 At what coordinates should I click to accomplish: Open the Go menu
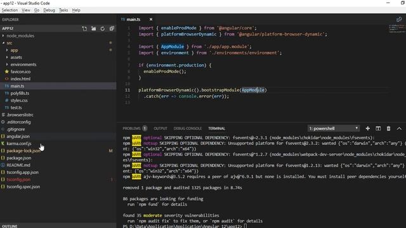pyautogui.click(x=37, y=10)
